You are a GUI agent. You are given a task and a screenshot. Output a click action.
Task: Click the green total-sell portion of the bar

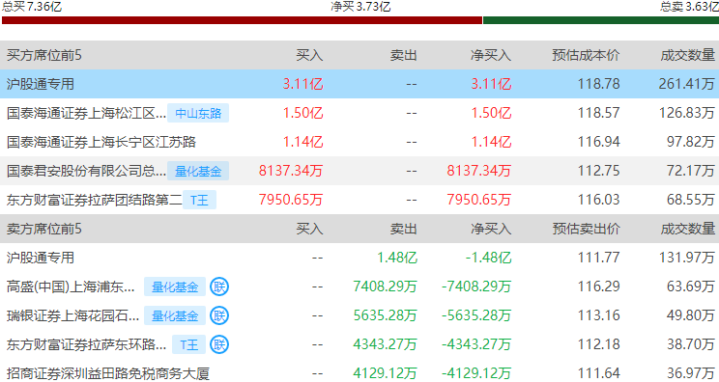[x=601, y=20]
